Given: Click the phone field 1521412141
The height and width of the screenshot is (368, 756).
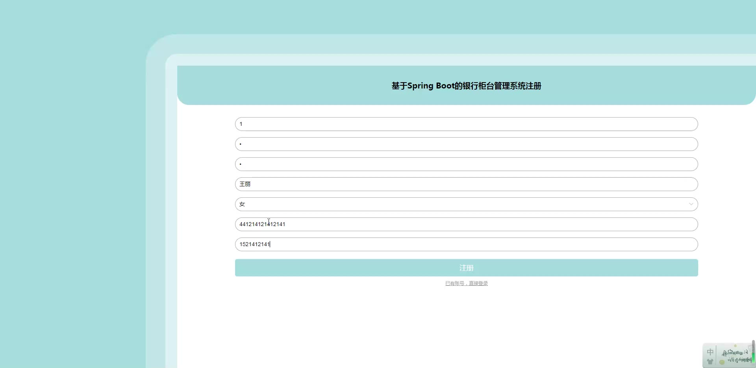Looking at the screenshot, I should click(466, 244).
